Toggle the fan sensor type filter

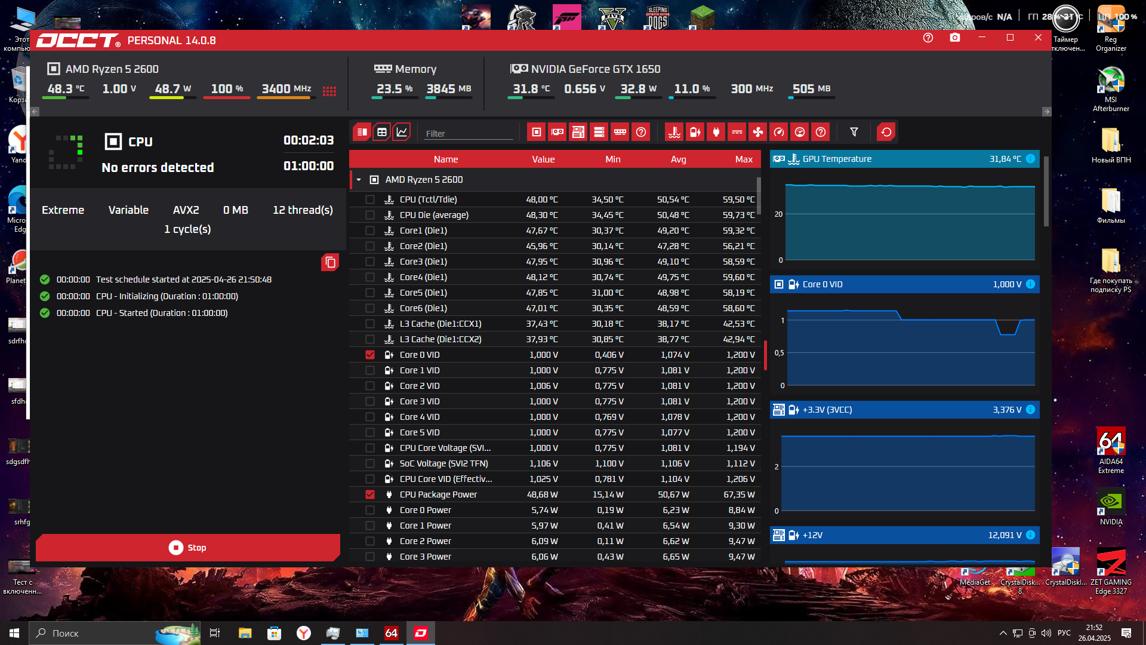click(x=758, y=132)
